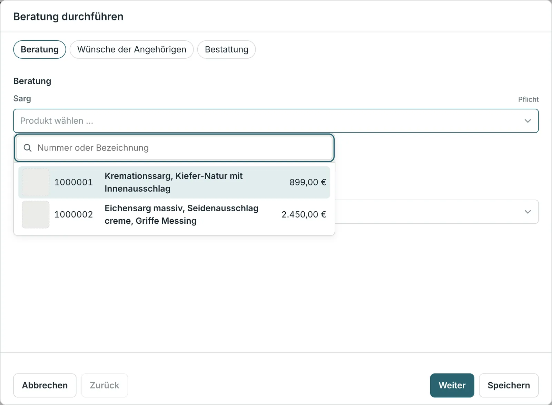Image resolution: width=552 pixels, height=405 pixels.
Task: Select product thumbnail for 1000002
Action: [x=36, y=214]
